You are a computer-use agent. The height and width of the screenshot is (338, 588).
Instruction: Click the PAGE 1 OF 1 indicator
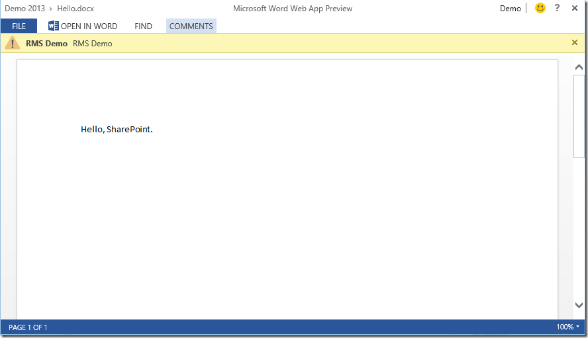tap(28, 327)
